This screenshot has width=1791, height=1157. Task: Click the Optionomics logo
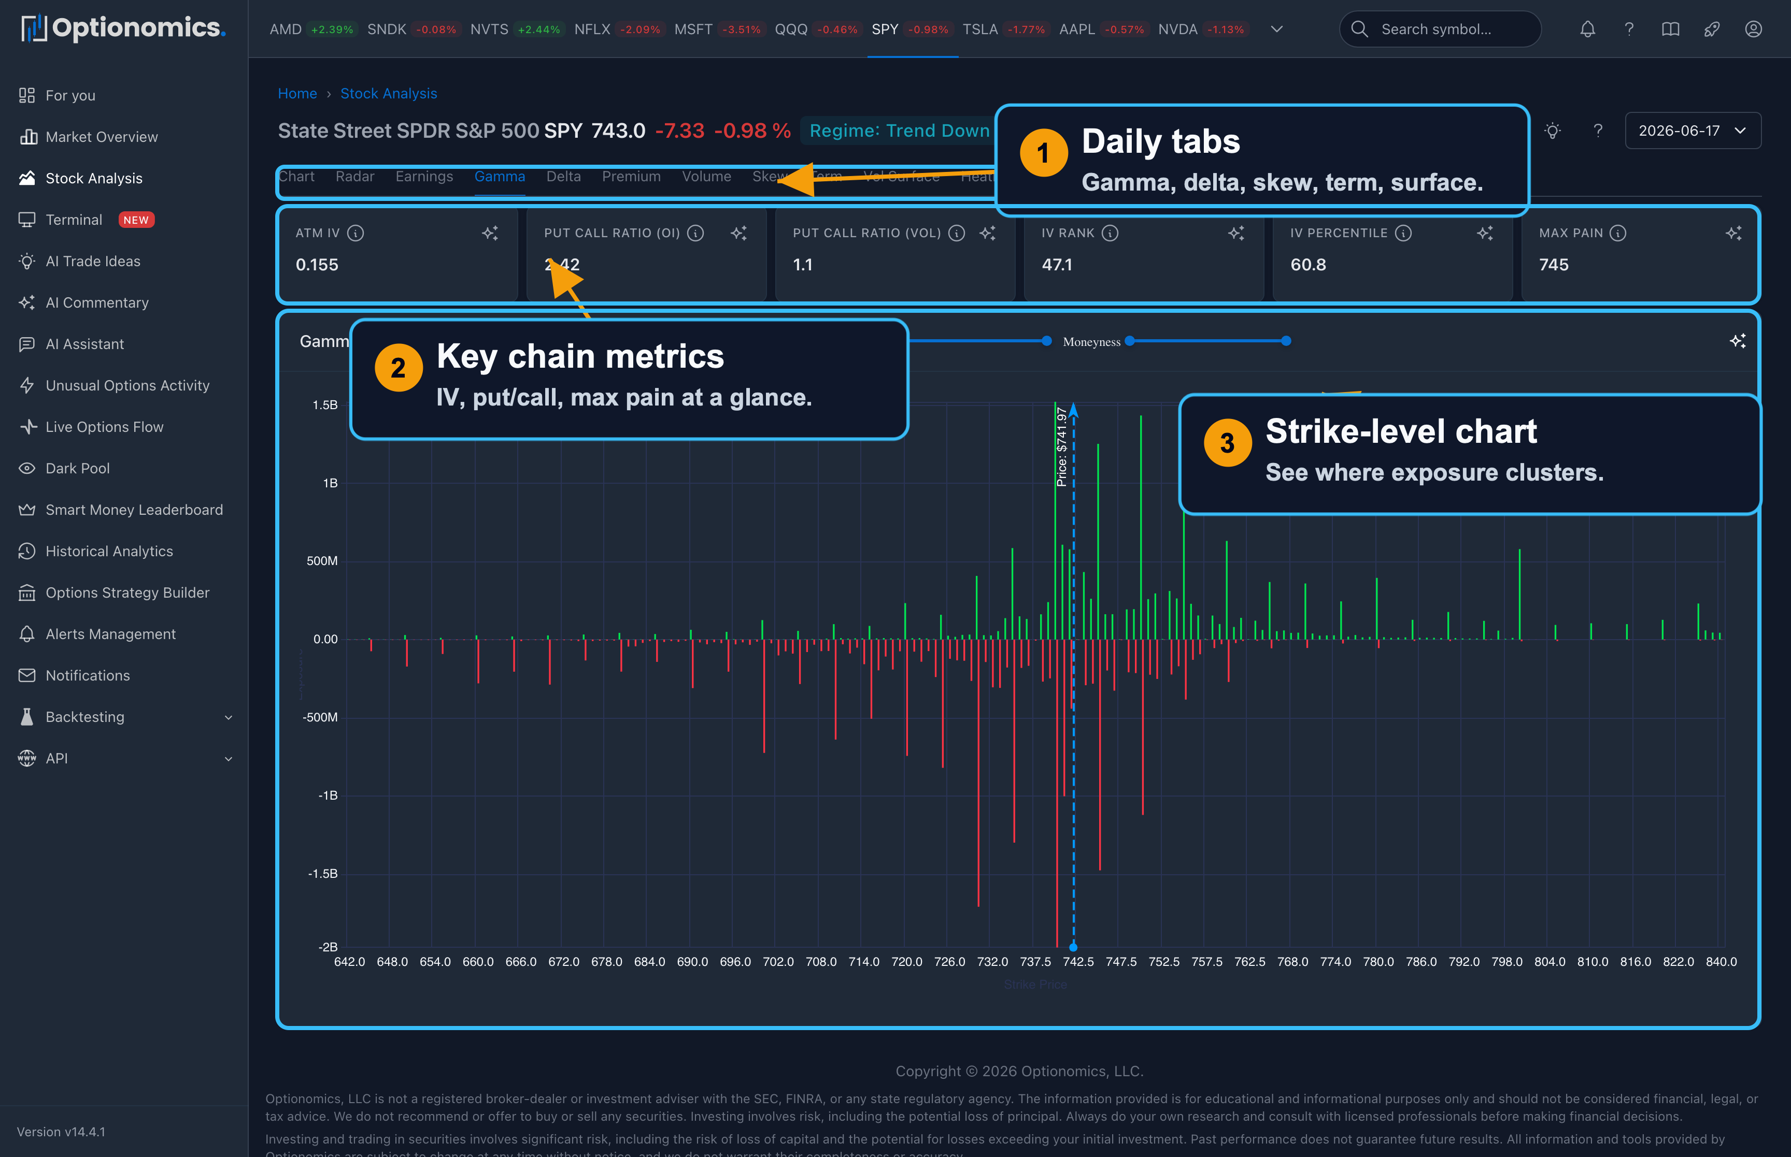click(123, 28)
